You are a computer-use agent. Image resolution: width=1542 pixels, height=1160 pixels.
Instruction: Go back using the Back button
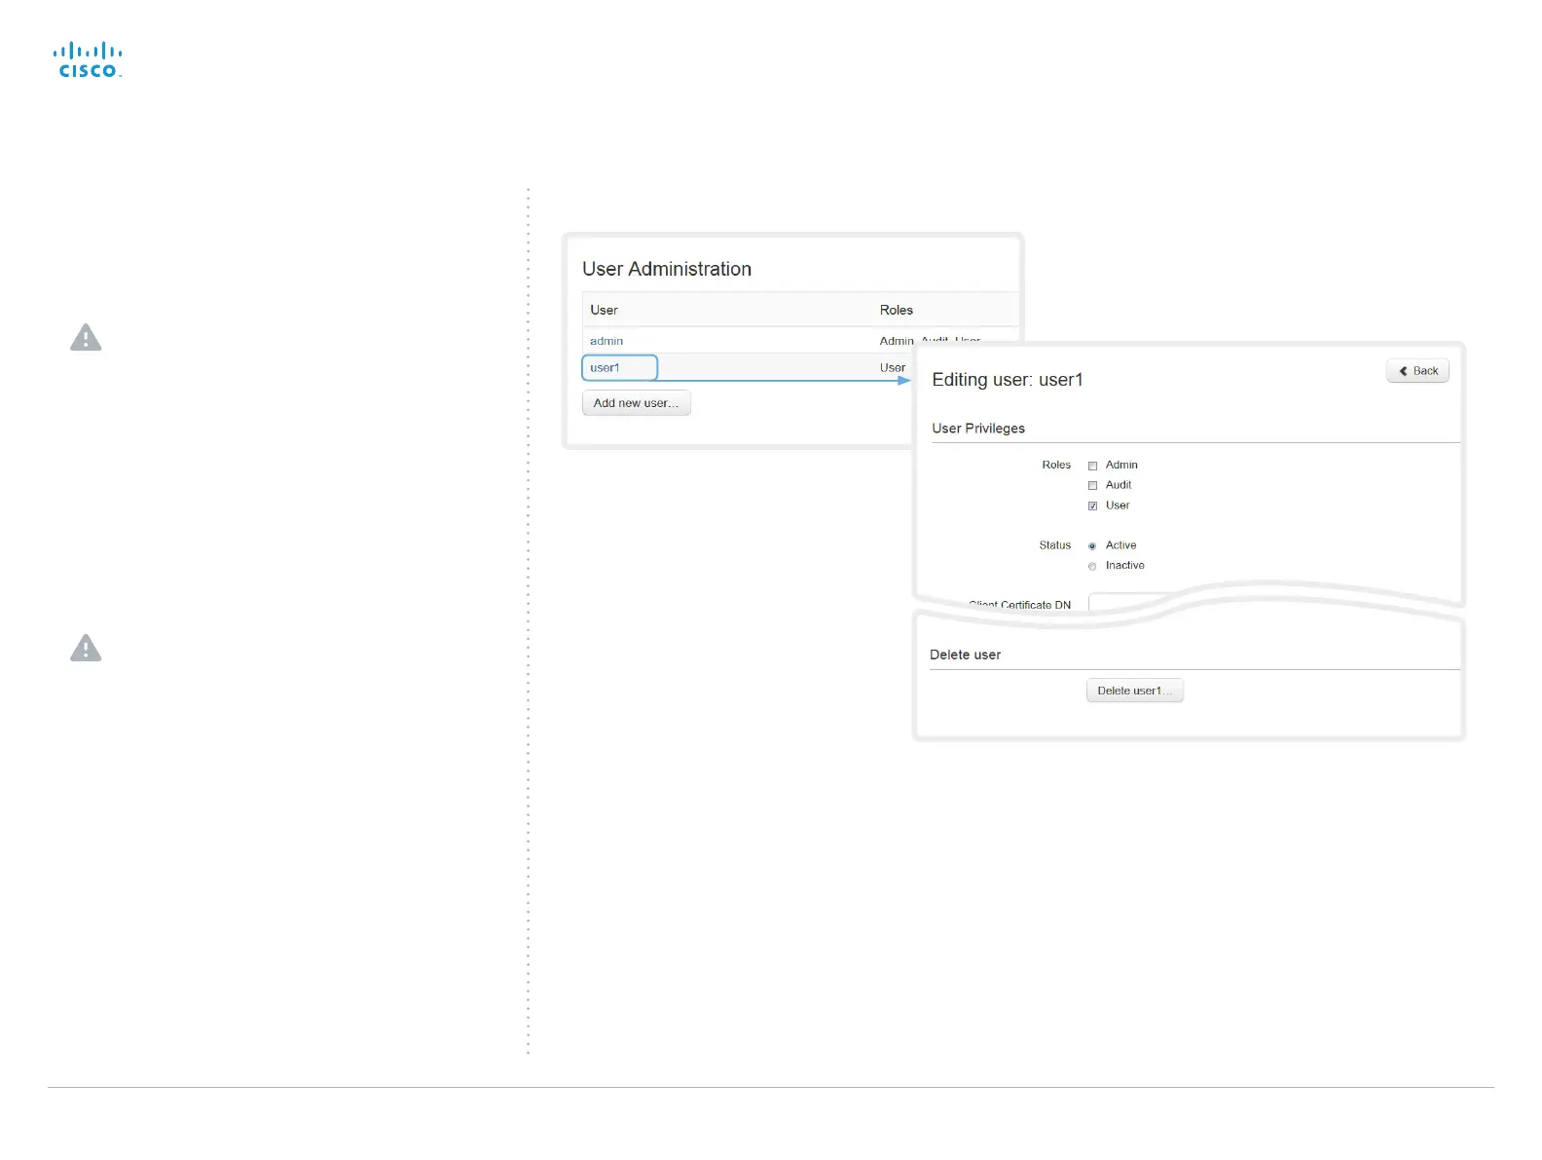point(1417,371)
